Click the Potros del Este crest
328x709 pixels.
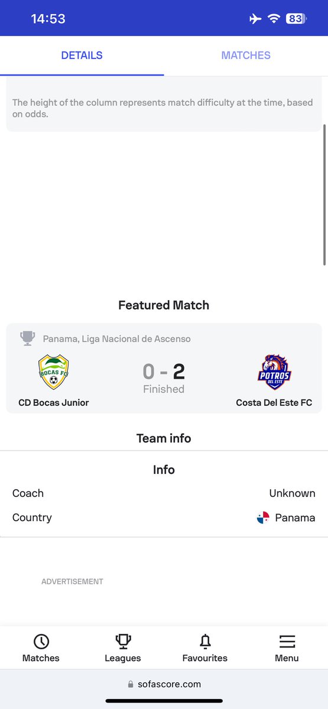tap(274, 372)
